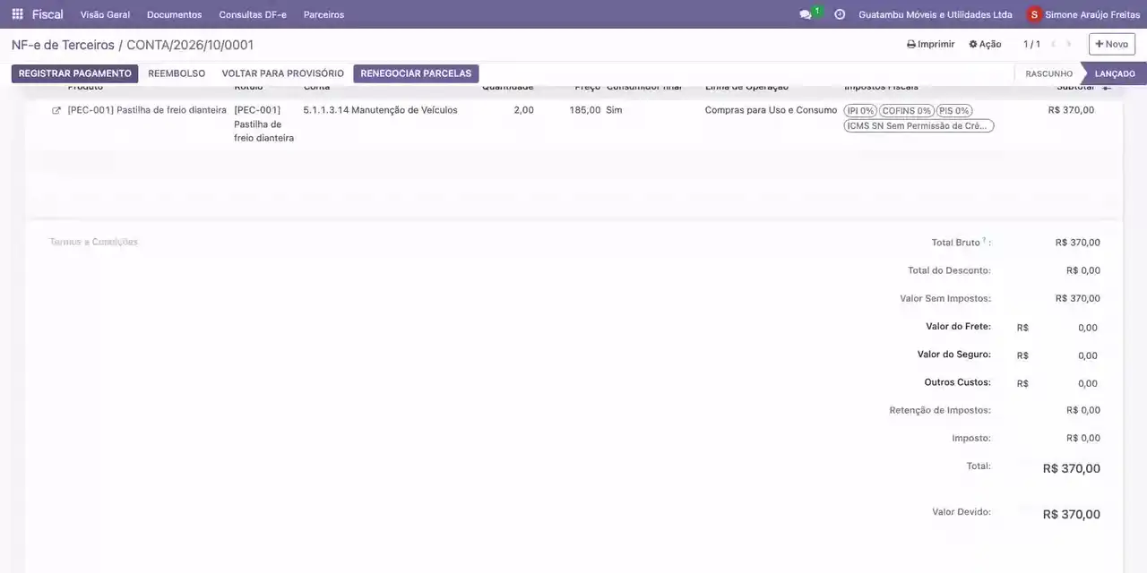
Task: Open the Visão Geral menu
Action: (x=105, y=14)
